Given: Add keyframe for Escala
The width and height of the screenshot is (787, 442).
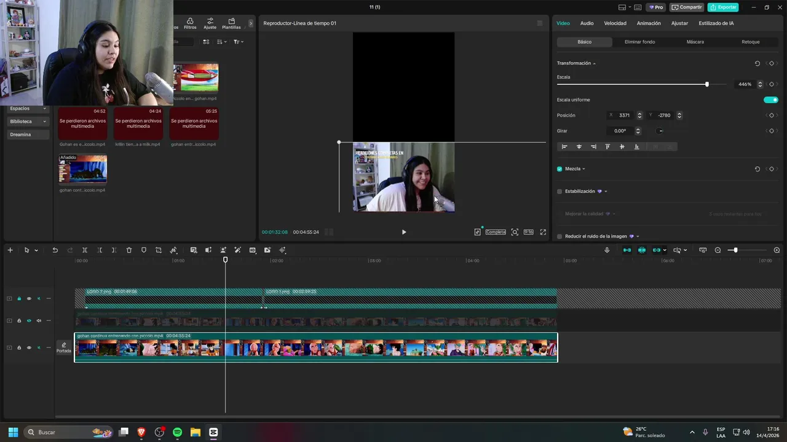Looking at the screenshot, I should [772, 84].
